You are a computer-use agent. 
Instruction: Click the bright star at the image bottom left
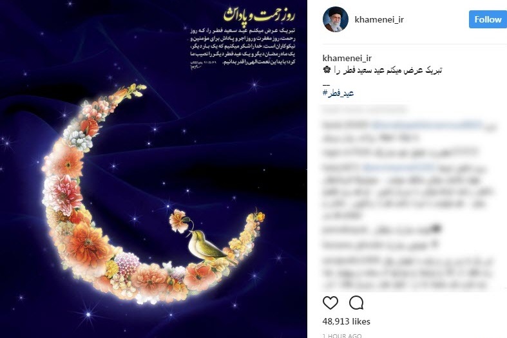88,314
